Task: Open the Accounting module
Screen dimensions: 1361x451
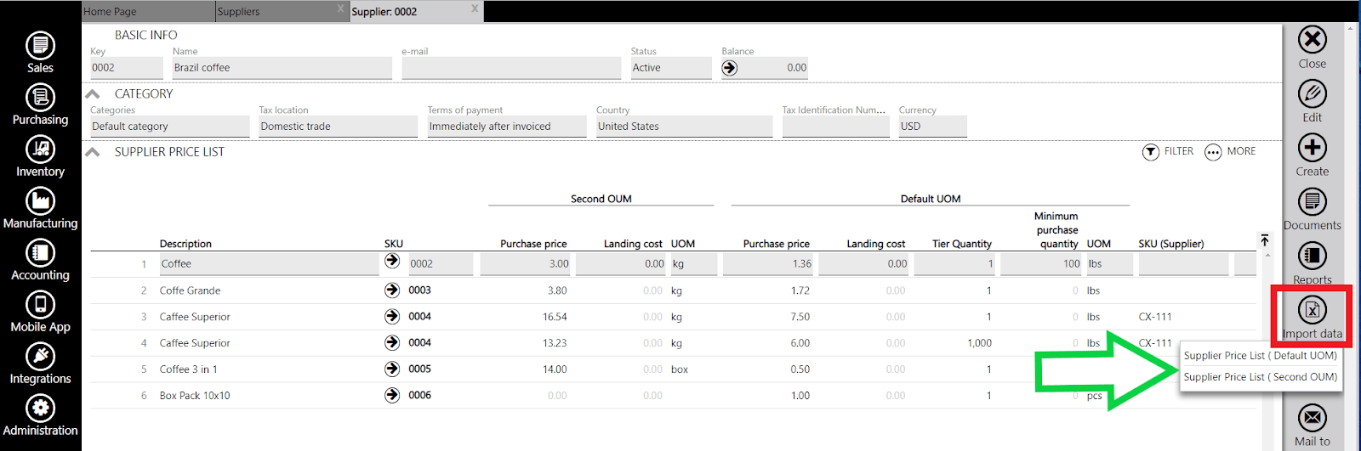Action: coord(40,260)
